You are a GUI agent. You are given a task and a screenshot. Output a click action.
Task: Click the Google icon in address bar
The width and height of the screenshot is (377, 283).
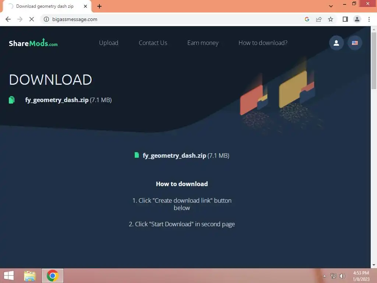pyautogui.click(x=307, y=19)
